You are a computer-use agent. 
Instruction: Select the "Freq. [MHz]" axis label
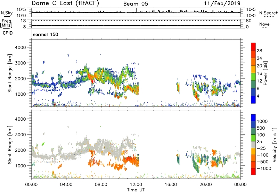tap(6, 24)
